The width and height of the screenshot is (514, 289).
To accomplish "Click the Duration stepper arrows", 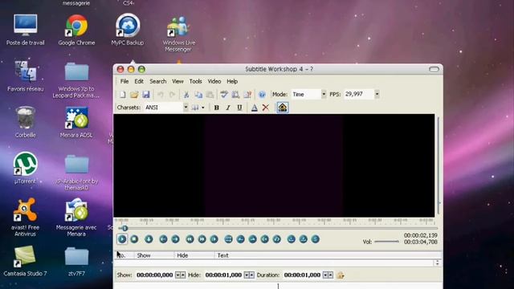I will tap(328, 275).
